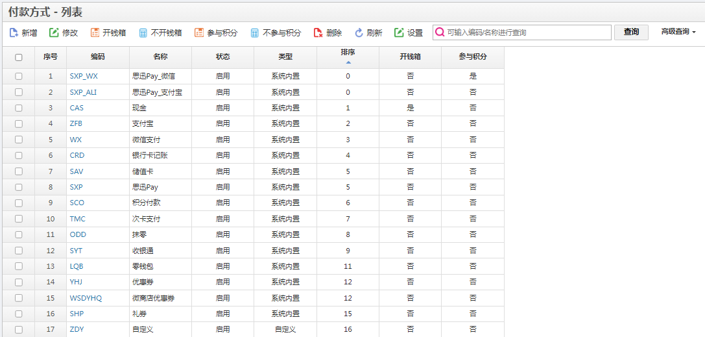Click the 是 points cell in SXP_WX row
Screen dimensions: 705x337
tap(473, 77)
